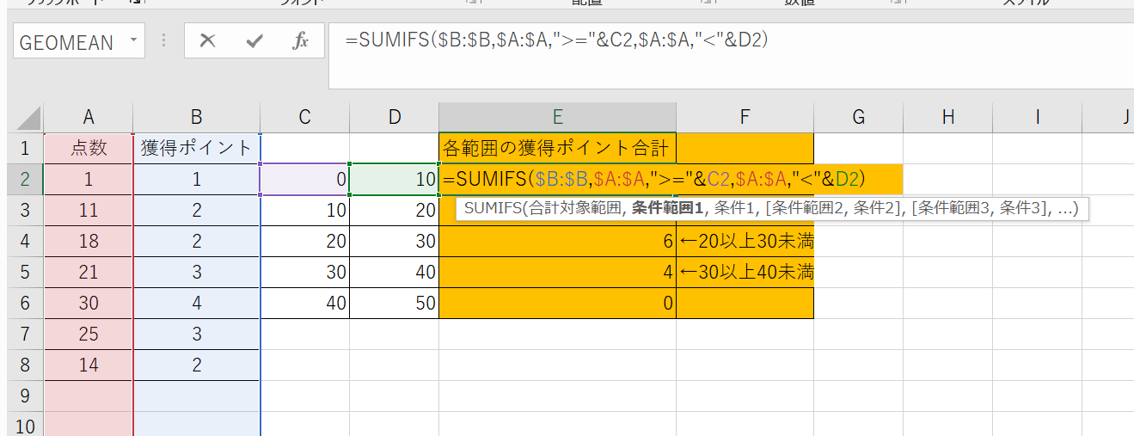Select cell D6 containing 50
Screen dimensions: 1134x436
394,303
